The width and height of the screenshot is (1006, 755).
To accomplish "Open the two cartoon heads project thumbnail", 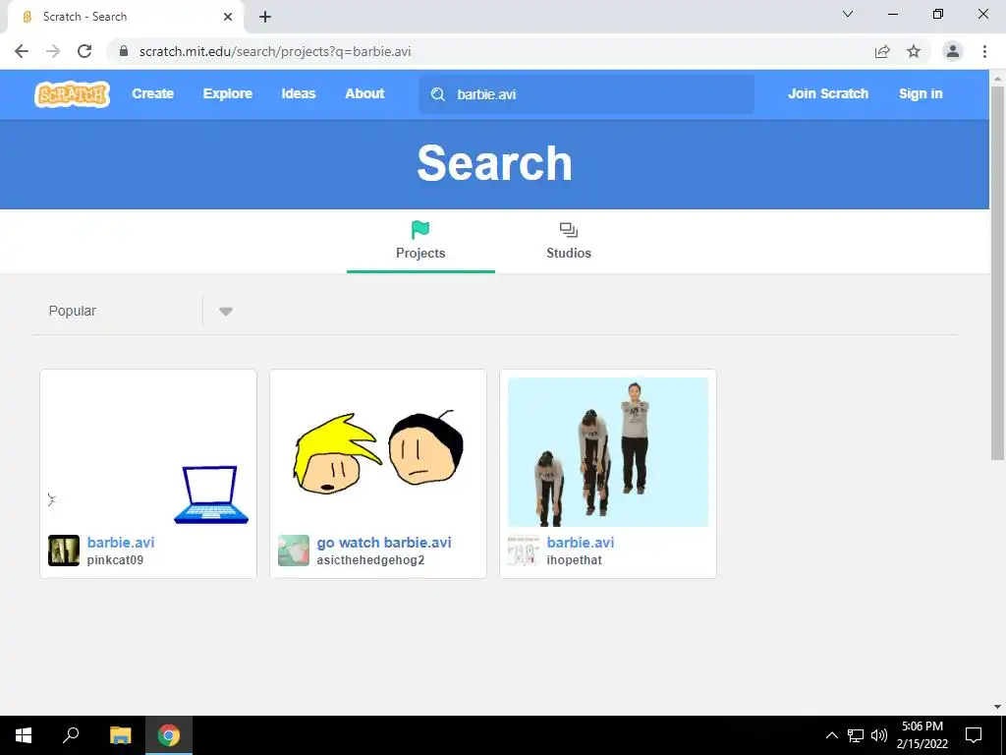I will [x=378, y=452].
